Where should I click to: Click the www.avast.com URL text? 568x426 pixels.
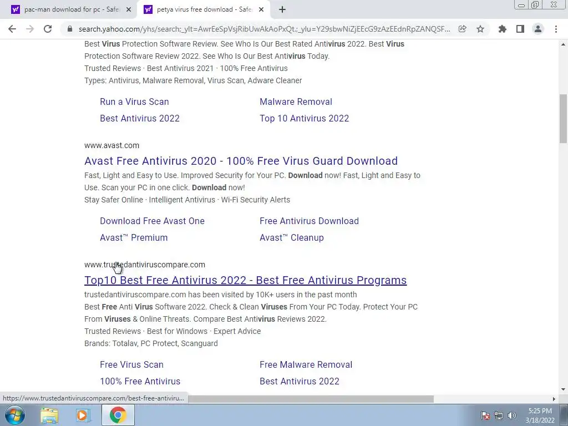click(111, 146)
